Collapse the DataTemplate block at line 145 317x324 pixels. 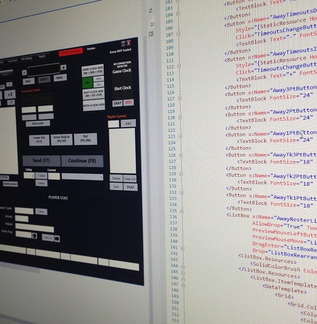click(183, 273)
